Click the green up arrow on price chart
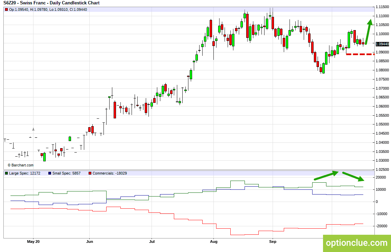This screenshot has height=252, width=391. point(368,32)
